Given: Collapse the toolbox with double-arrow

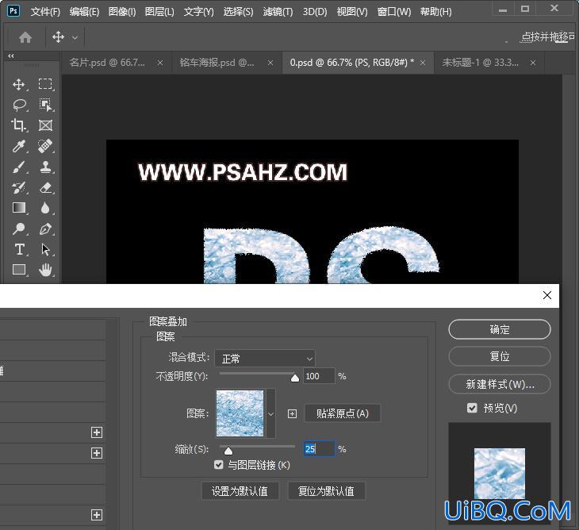Looking at the screenshot, I should [x=11, y=56].
